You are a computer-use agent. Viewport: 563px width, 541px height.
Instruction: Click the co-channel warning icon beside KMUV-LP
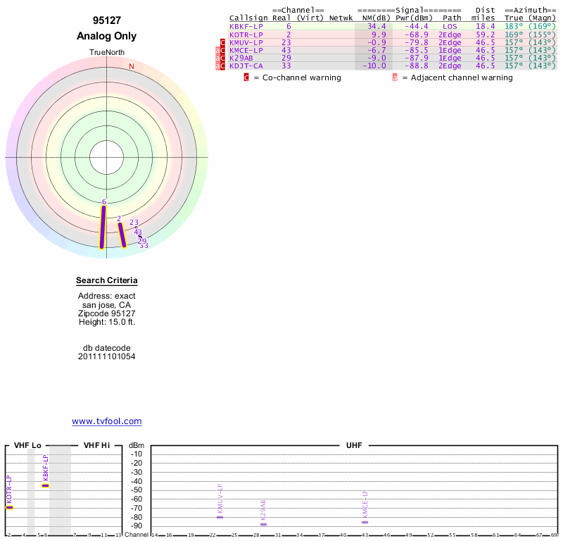point(223,42)
